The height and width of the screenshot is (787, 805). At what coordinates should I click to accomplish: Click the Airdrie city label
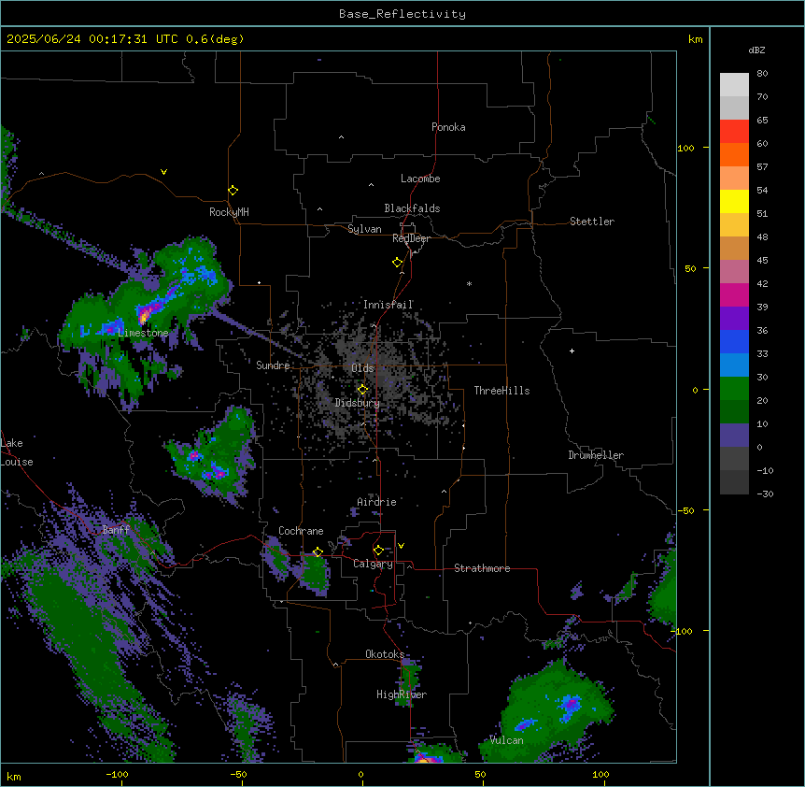pos(376,502)
